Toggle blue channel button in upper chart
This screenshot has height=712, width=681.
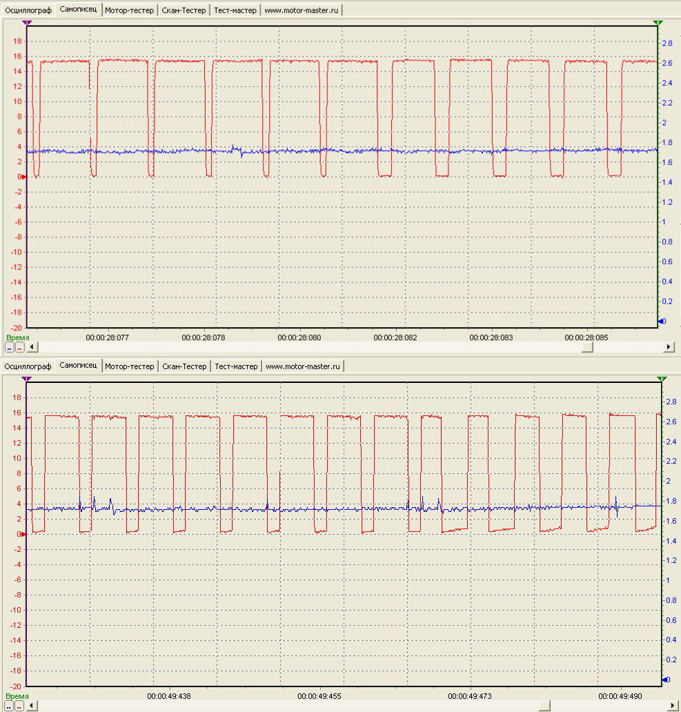[x=9, y=347]
